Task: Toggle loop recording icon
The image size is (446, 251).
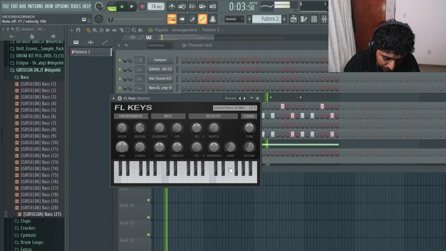Action: coord(213,6)
